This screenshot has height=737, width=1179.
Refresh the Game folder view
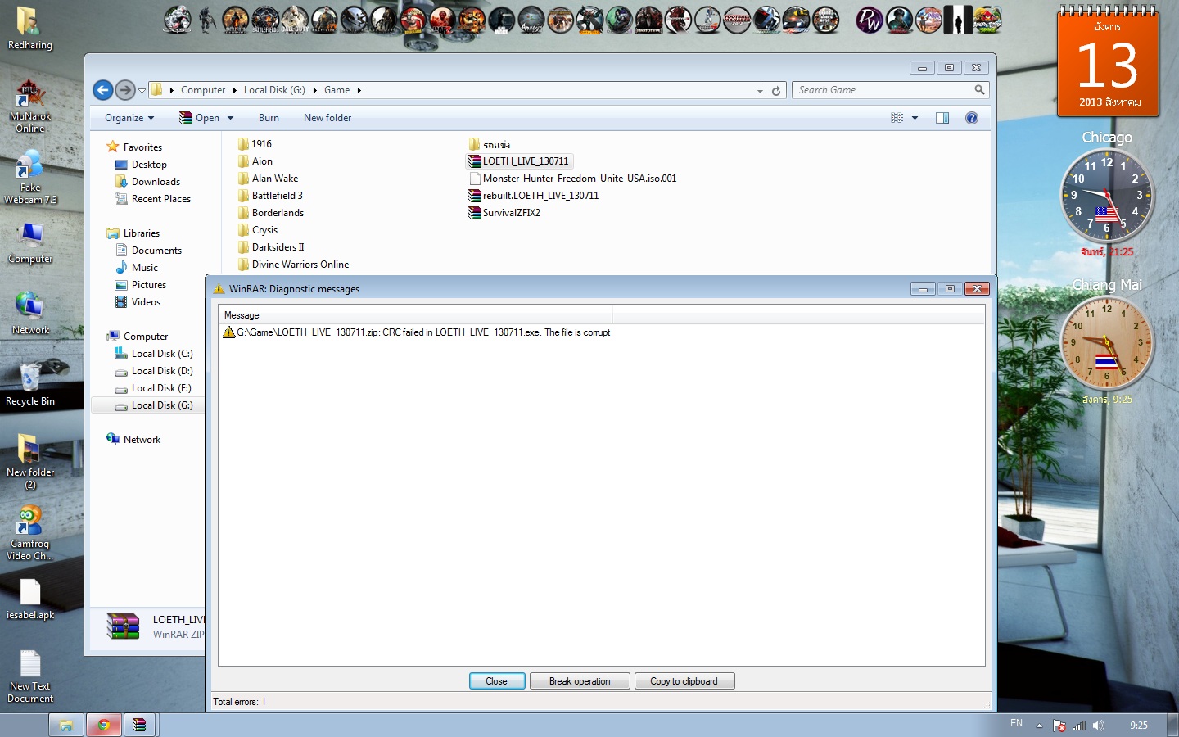[776, 90]
